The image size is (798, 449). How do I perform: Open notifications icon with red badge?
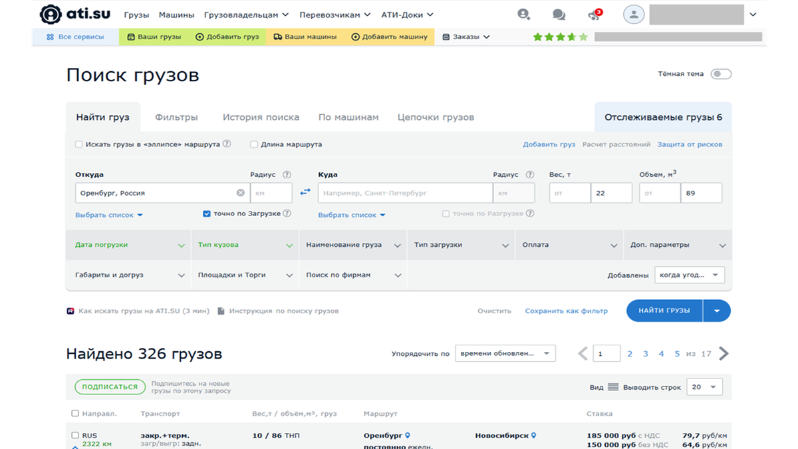(595, 15)
